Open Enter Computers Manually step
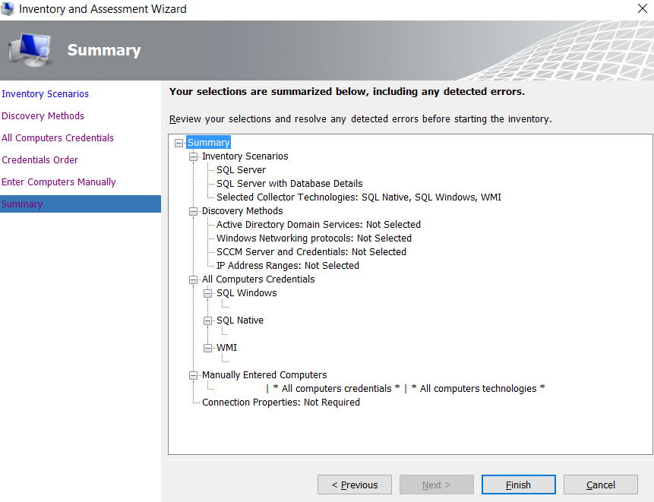This screenshot has width=654, height=502. coord(58,182)
